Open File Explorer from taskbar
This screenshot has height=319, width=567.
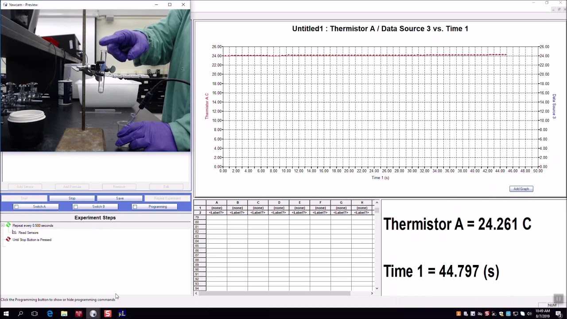[64, 314]
